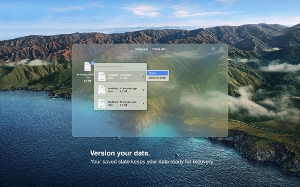Select the version modified 41 seconds ago
This screenshot has height=187, width=300.
point(120,90)
